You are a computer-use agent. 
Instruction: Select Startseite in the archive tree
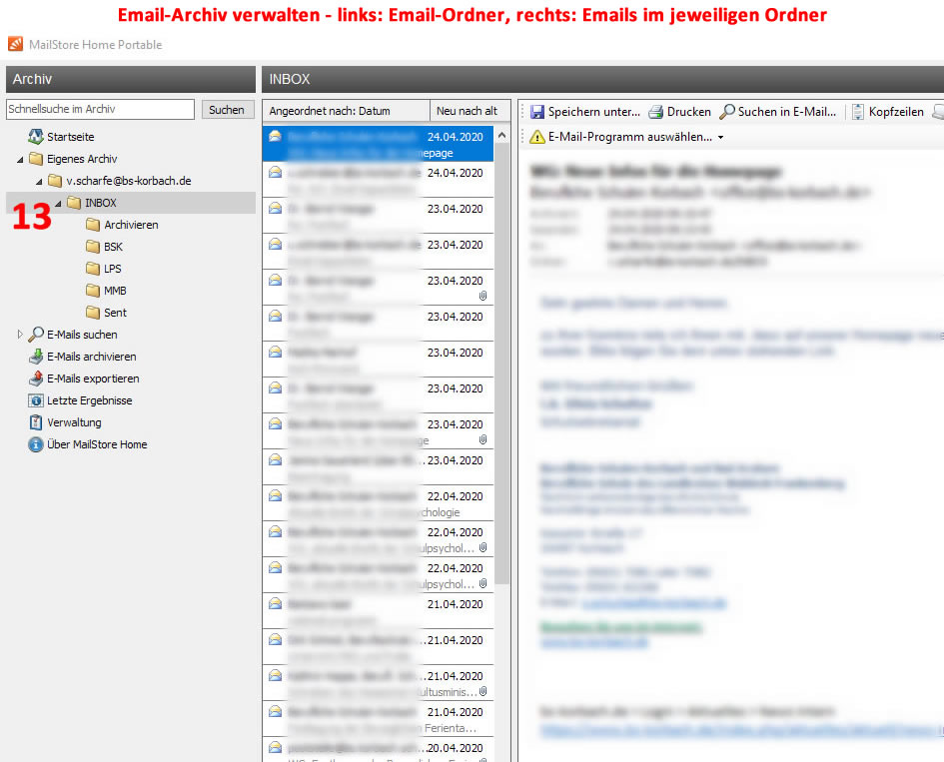pos(71,137)
